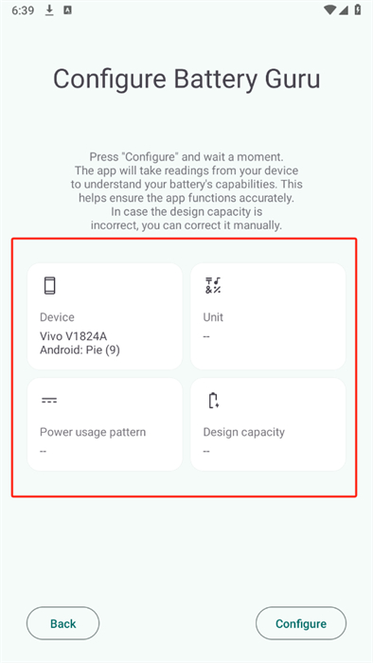Select the Power usage pattern card

tap(105, 424)
